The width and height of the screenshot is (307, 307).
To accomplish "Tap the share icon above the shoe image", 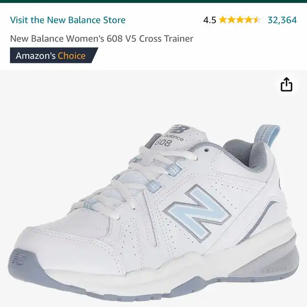I will click(x=286, y=84).
